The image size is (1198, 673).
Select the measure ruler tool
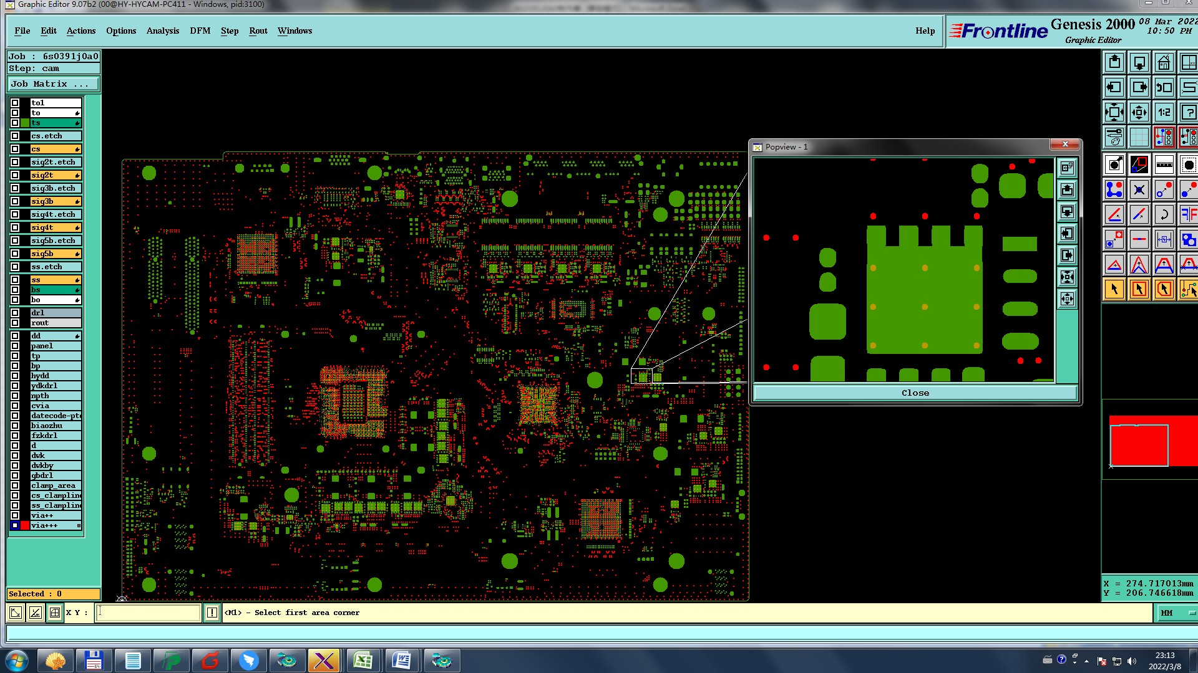(1164, 165)
